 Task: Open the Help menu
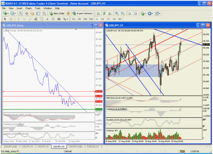[57, 8]
